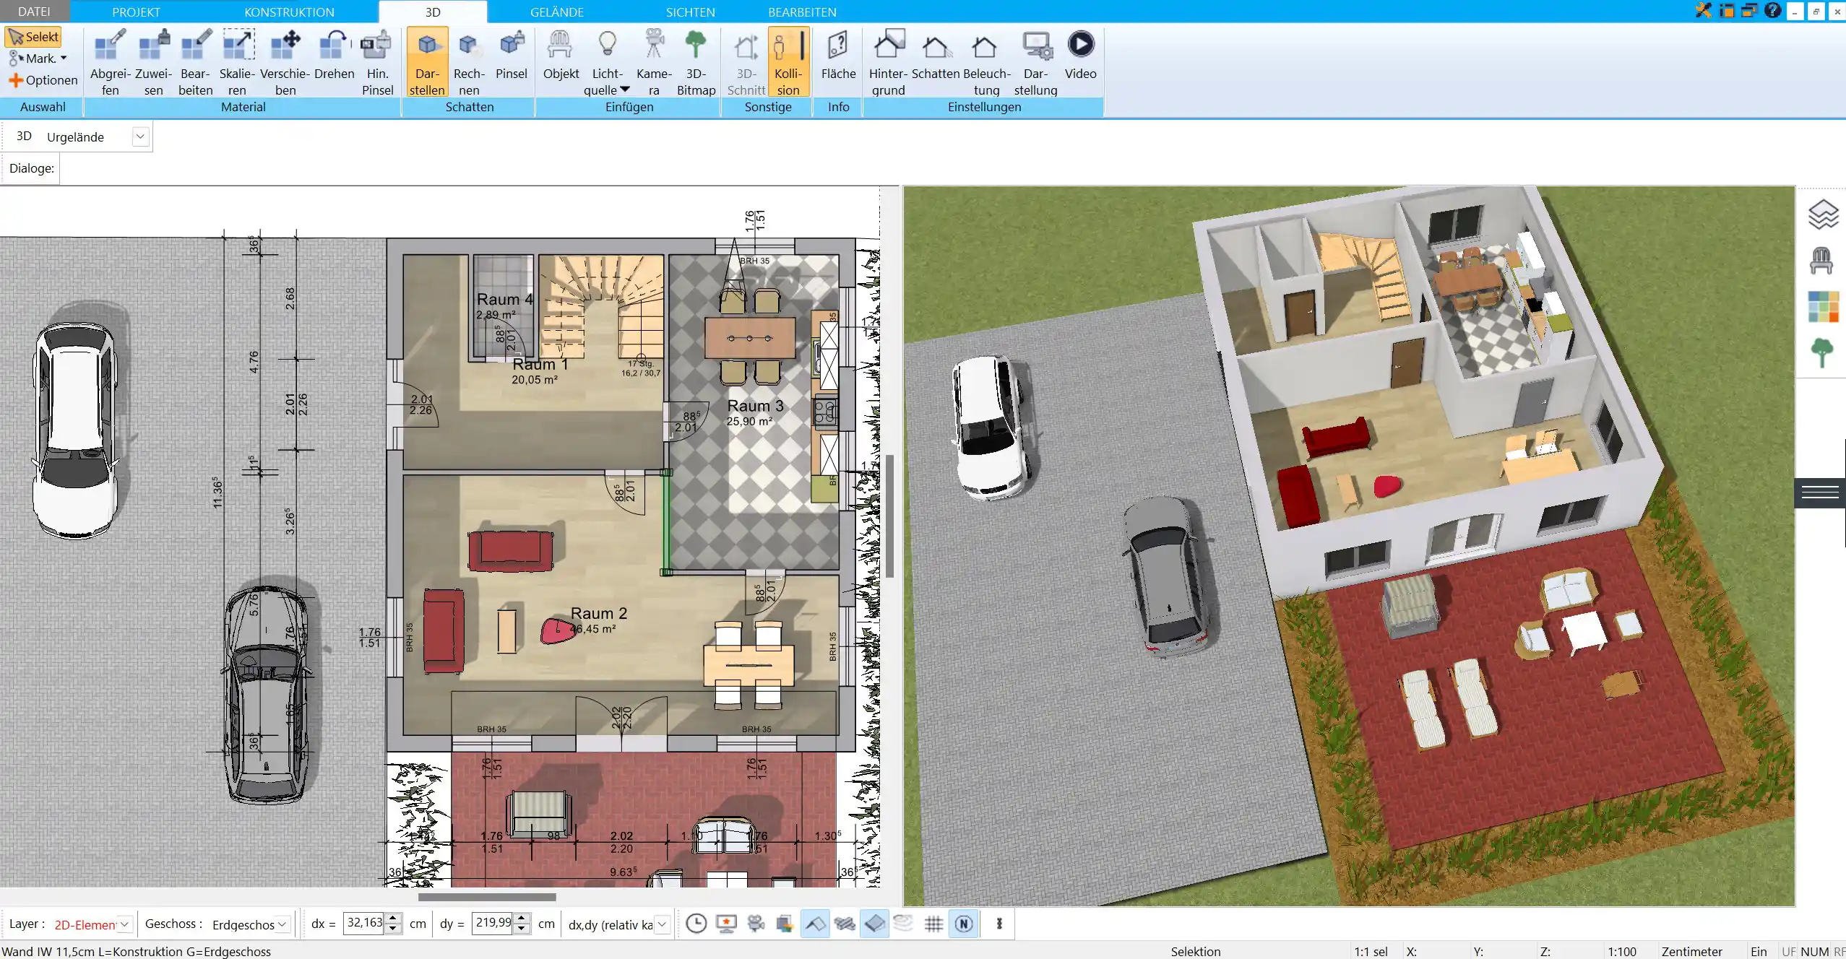Select the shadow Pinsel tool

click(512, 54)
